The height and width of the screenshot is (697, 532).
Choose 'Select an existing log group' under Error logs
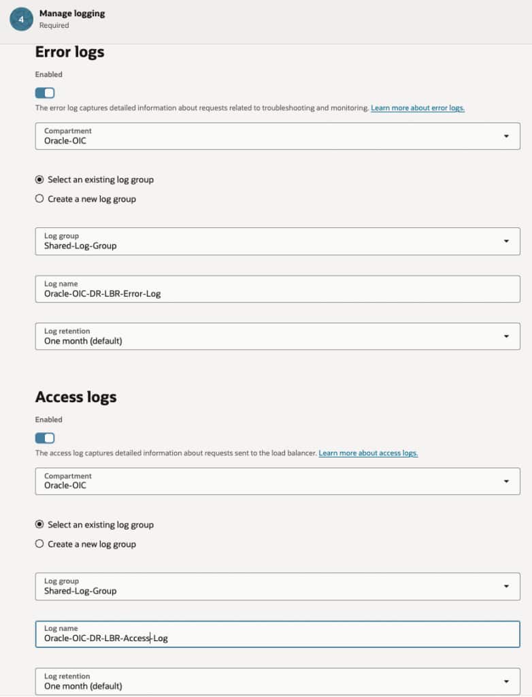click(39, 180)
